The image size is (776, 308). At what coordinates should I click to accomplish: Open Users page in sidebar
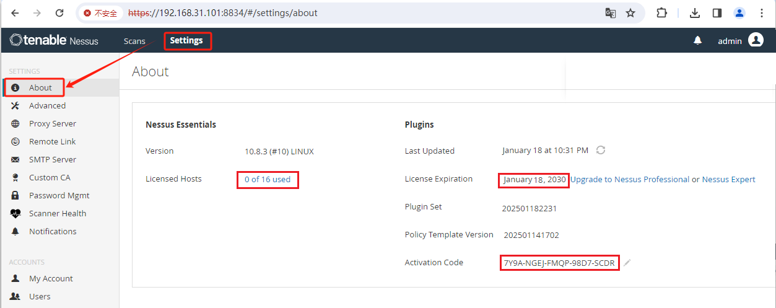(59, 296)
